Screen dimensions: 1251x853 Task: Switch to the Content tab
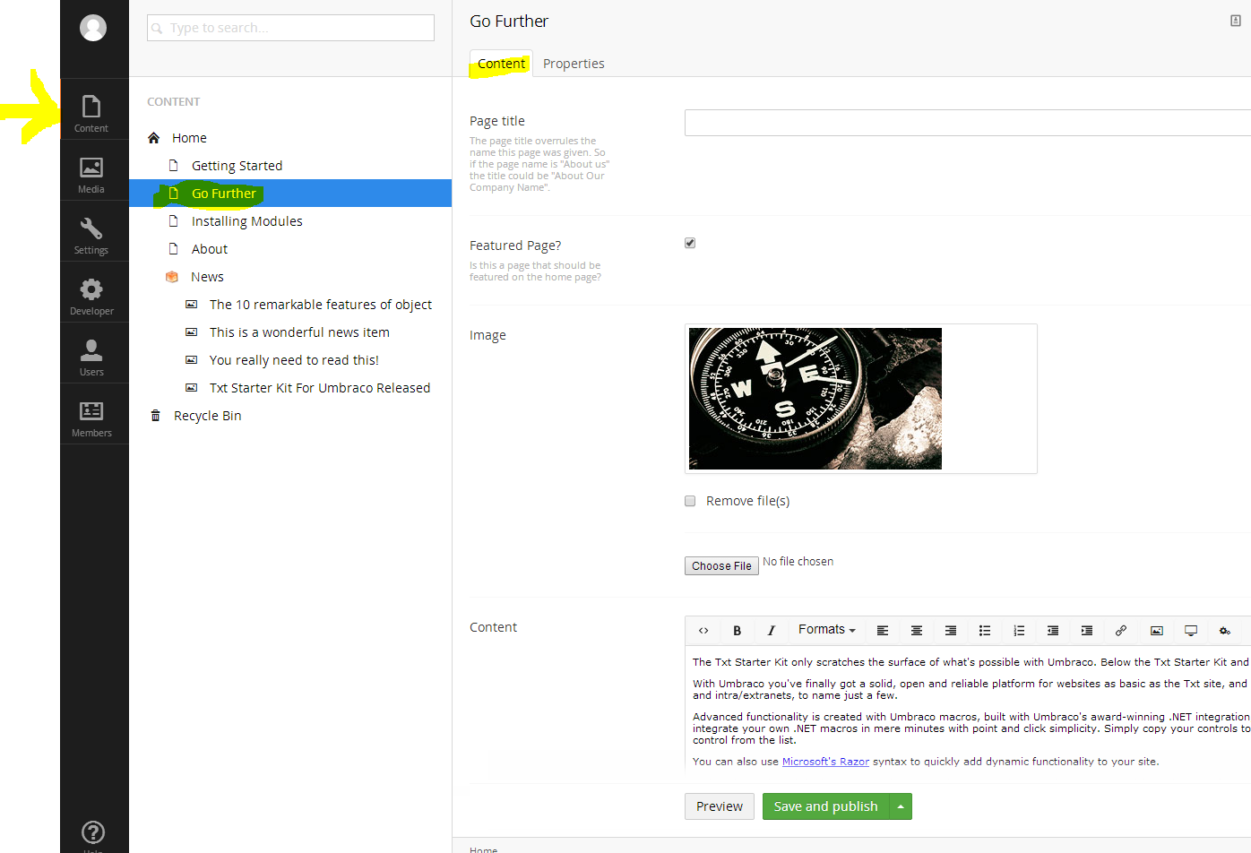(501, 64)
